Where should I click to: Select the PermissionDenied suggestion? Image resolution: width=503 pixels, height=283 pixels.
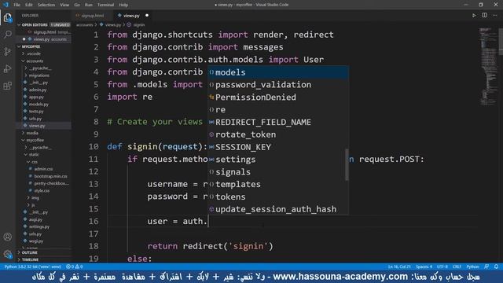click(x=278, y=97)
